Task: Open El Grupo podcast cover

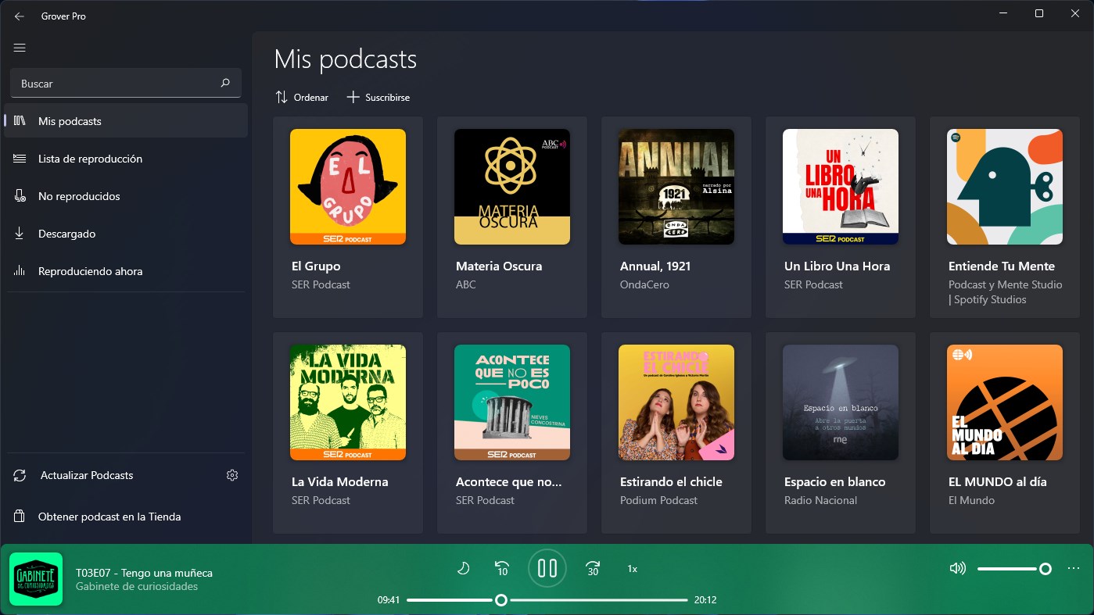Action: pos(348,187)
